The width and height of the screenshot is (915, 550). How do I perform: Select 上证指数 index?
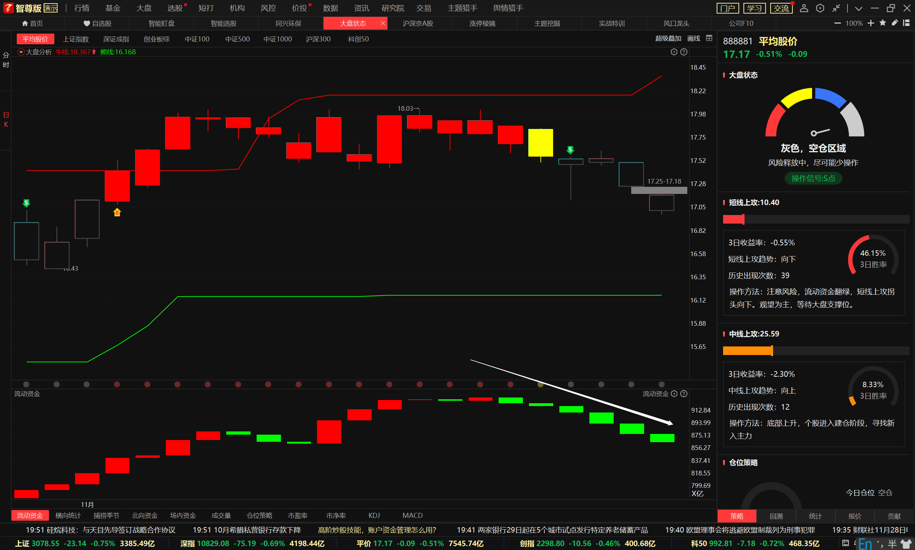pos(76,39)
